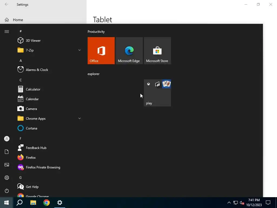Open File Explorer from the taskbar
Viewport: 277px width, 208px height.
[x=33, y=203]
